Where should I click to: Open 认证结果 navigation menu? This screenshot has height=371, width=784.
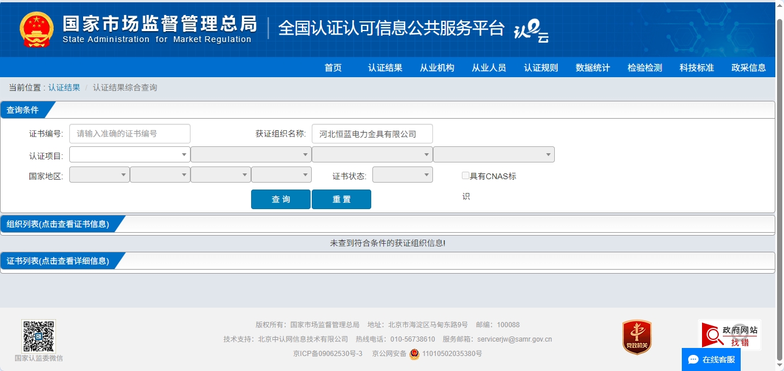(385, 67)
